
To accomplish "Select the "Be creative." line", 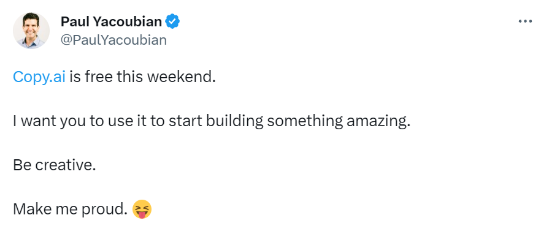I will coord(54,165).
